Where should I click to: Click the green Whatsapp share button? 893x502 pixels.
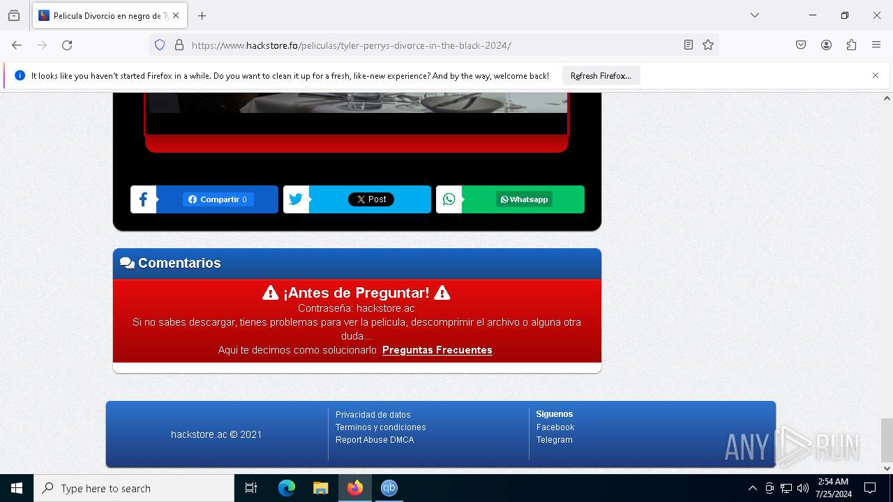point(524,199)
